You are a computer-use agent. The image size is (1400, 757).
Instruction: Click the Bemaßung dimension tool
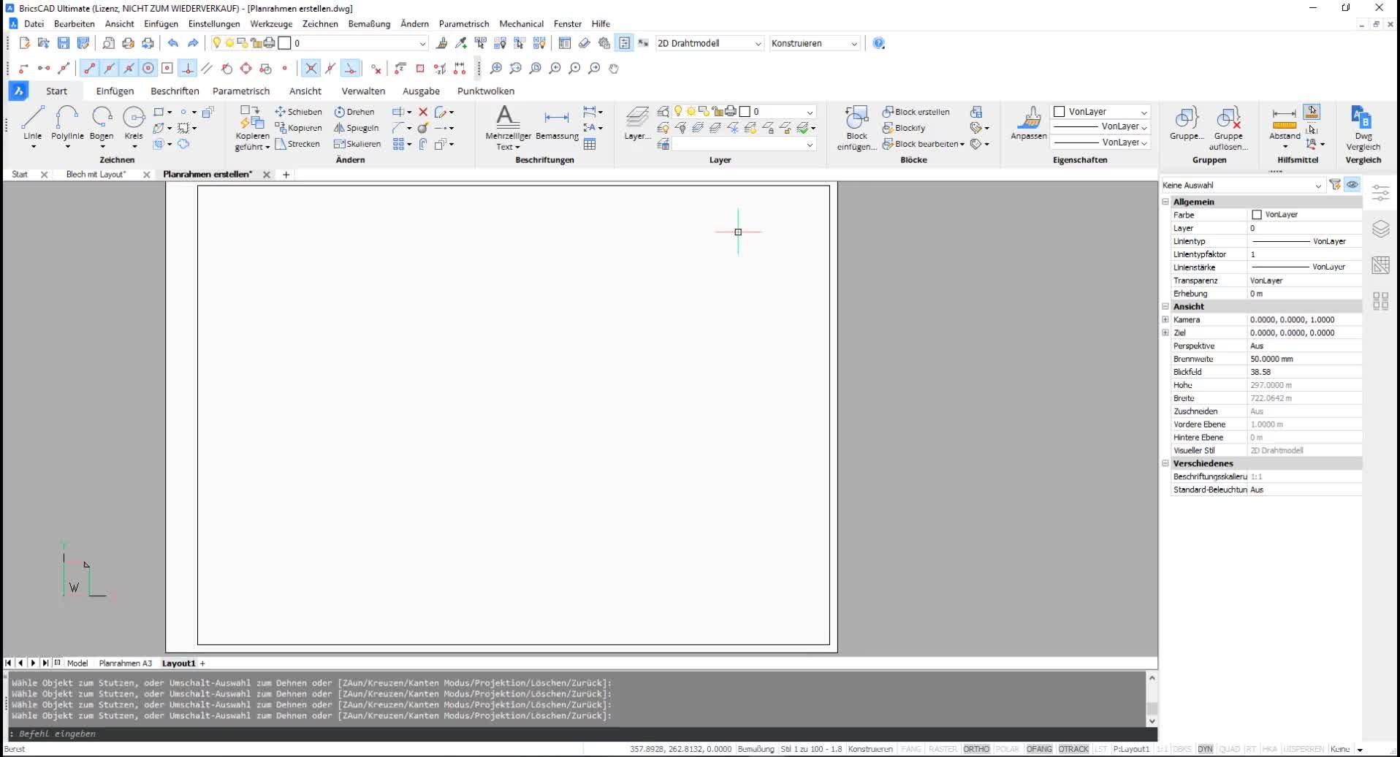tap(557, 123)
